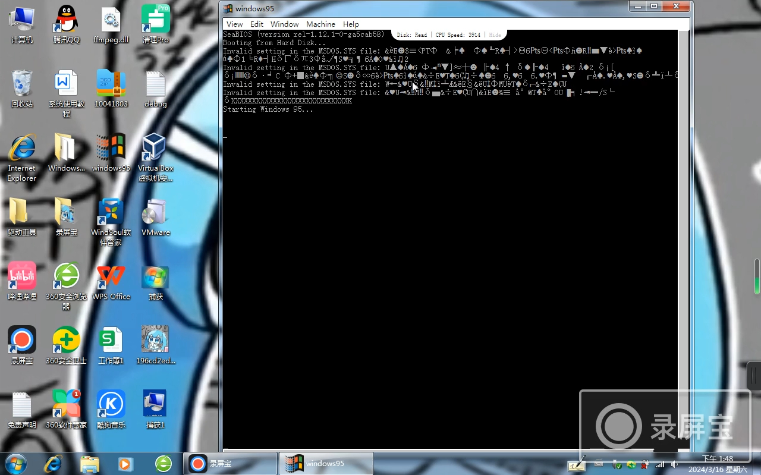Image resolution: width=761 pixels, height=475 pixels.
Task: Open the media player taskbar icon
Action: pyautogui.click(x=126, y=464)
